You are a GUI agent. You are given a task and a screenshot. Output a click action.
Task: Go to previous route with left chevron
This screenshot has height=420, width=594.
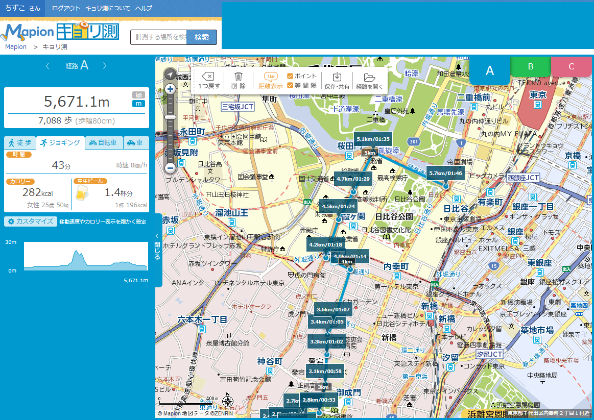click(47, 66)
